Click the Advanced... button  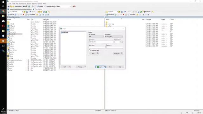click(x=117, y=53)
